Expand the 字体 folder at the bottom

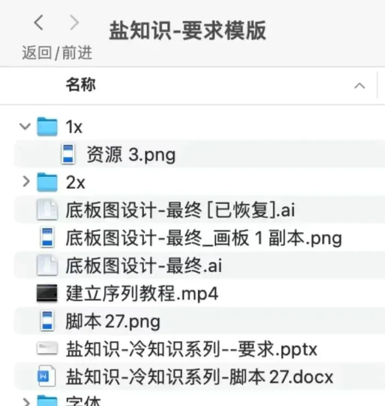(26, 402)
